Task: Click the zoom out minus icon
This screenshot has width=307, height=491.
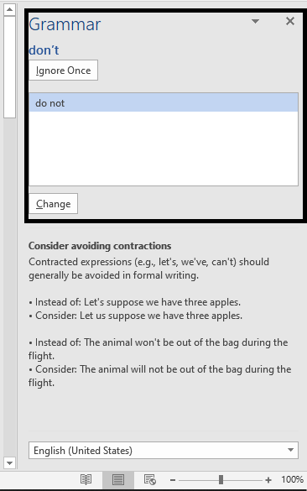Action: point(173,480)
